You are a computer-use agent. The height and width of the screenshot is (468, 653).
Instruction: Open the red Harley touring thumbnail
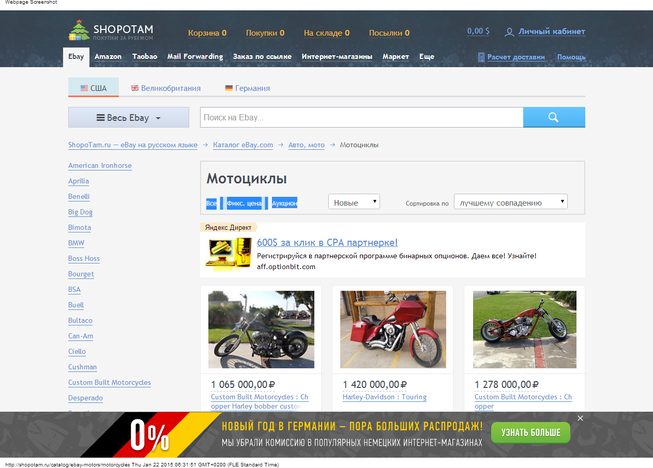[393, 330]
